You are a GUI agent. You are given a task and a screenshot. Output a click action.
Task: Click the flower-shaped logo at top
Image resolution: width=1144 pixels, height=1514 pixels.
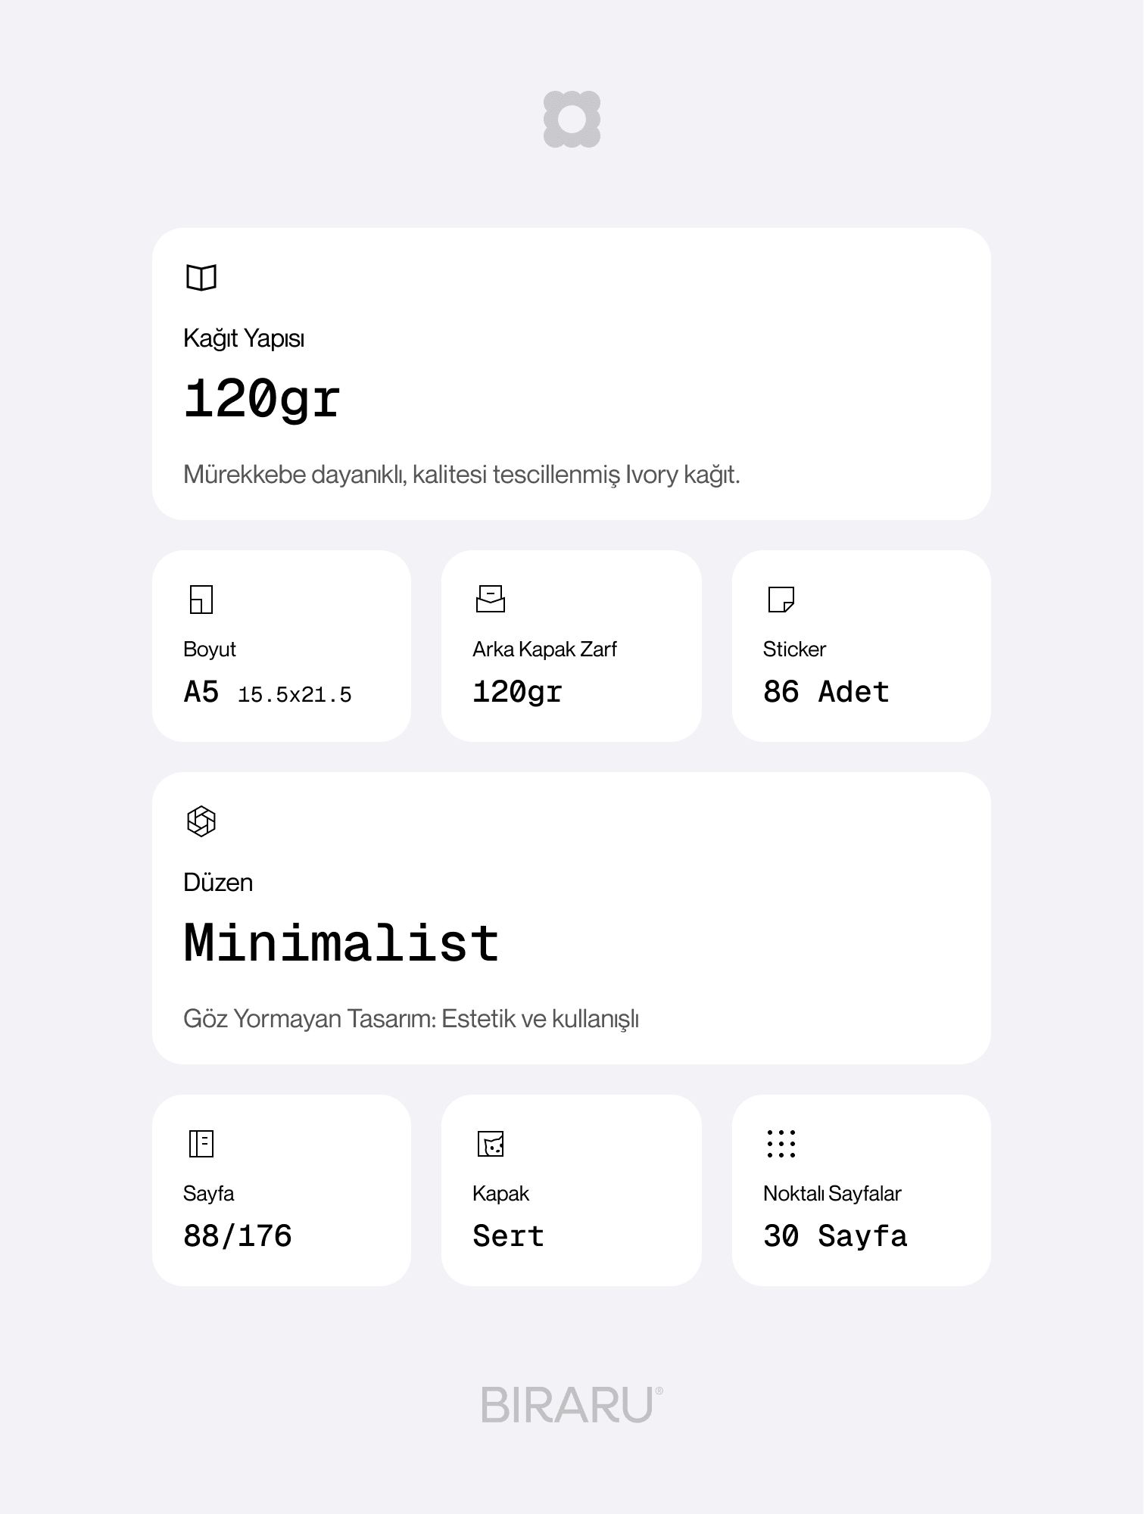(x=572, y=119)
